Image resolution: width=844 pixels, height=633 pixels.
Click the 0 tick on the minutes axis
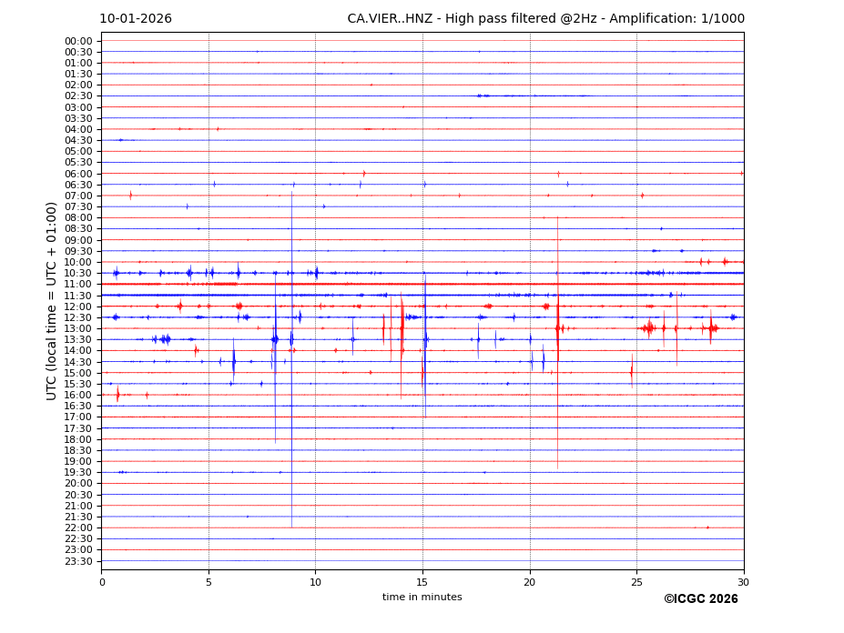pyautogui.click(x=102, y=581)
